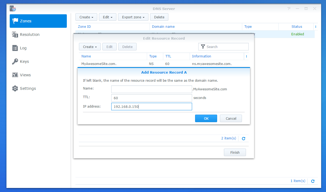The image size is (326, 192).
Task: Click the resource record Search box
Action: 226,47
